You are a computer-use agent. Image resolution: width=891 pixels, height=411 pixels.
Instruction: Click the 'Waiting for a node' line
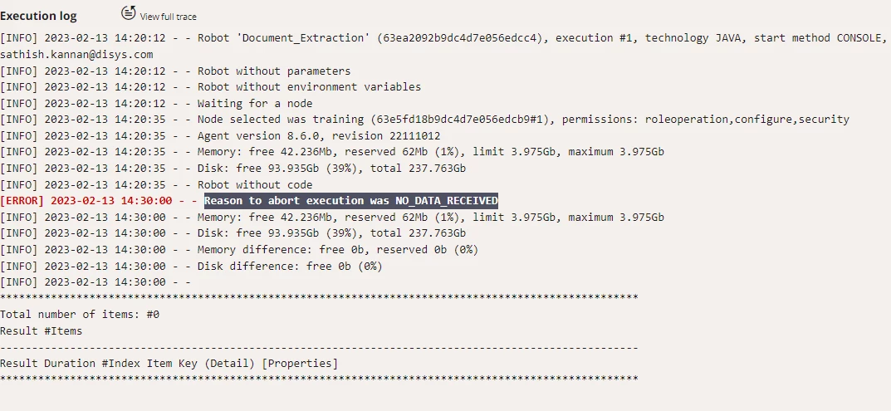pyautogui.click(x=156, y=104)
